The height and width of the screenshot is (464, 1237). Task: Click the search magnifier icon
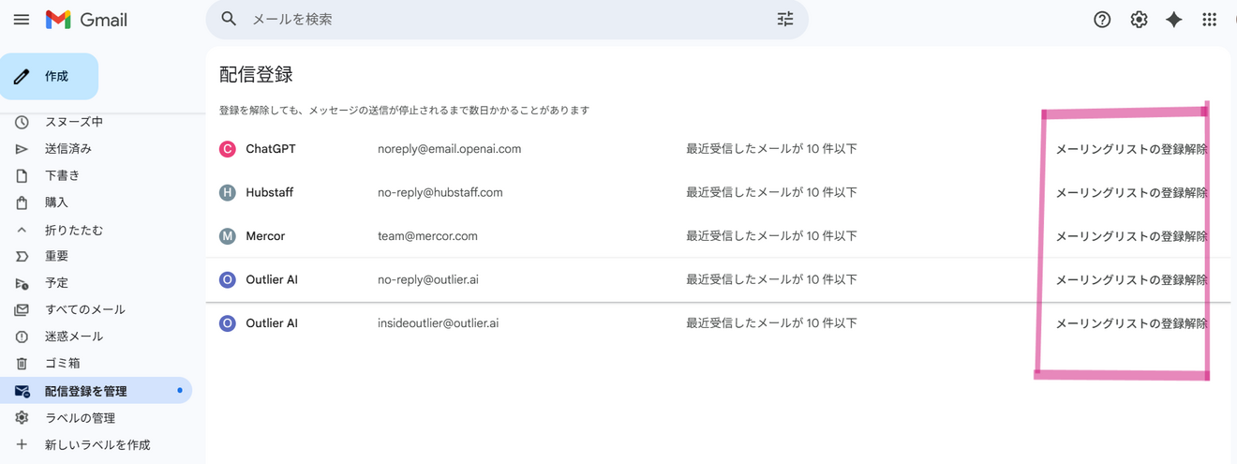coord(229,19)
